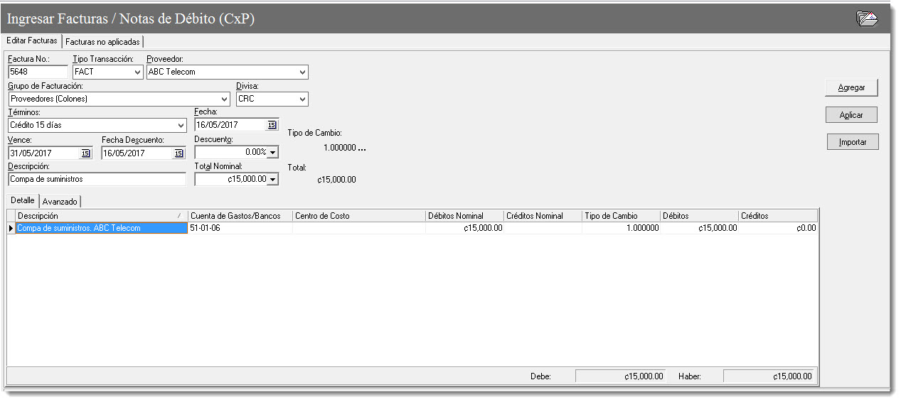Click the Importar button
The width and height of the screenshot is (901, 402).
pos(853,142)
